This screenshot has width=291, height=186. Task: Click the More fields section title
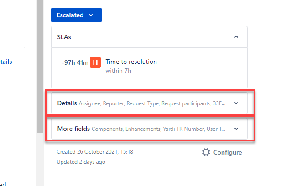coord(73,129)
